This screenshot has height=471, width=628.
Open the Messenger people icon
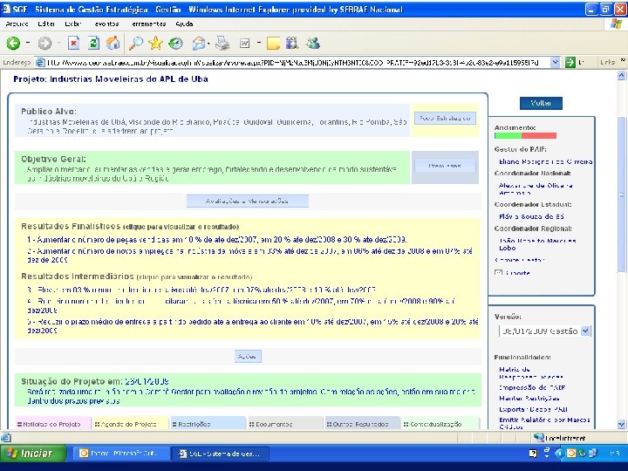(313, 43)
